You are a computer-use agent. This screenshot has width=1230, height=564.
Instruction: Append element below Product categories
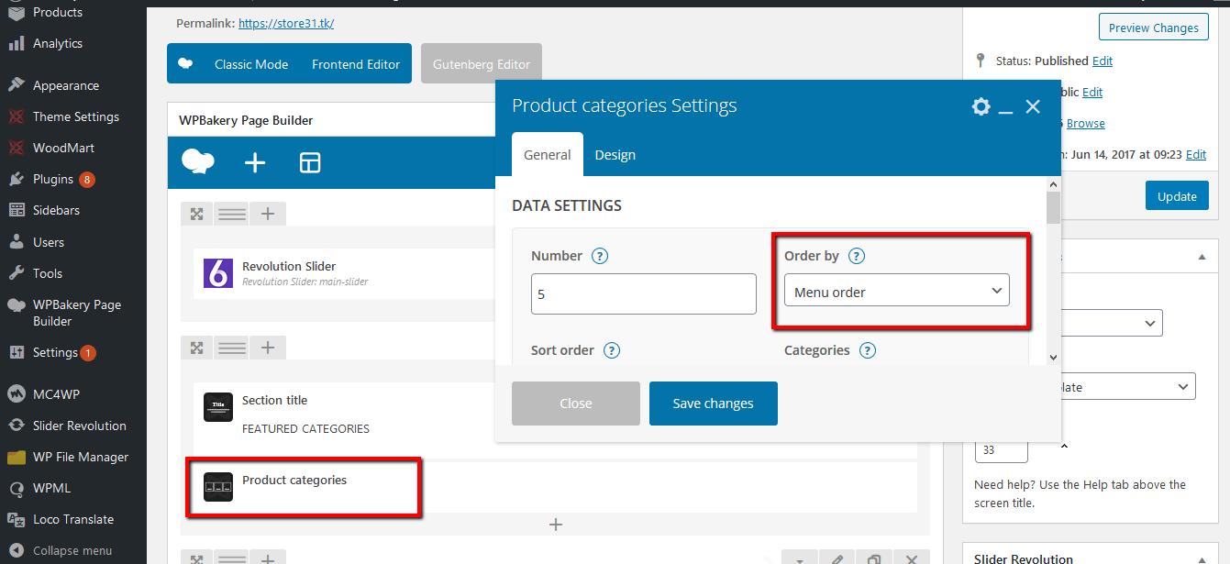coord(555,525)
